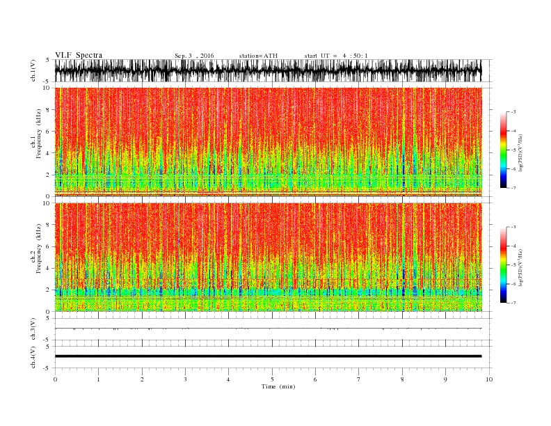Click the time axis tick label '5'
This screenshot has height=426, width=551.
tap(272, 379)
